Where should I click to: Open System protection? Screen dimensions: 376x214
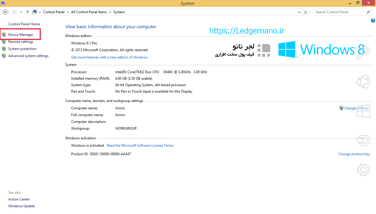[x=22, y=49]
